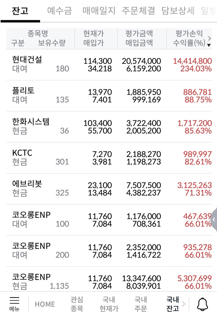This screenshot has height=317, width=217.
Task: Select 국내잔고 in the bottom navigation
Action: point(173,304)
